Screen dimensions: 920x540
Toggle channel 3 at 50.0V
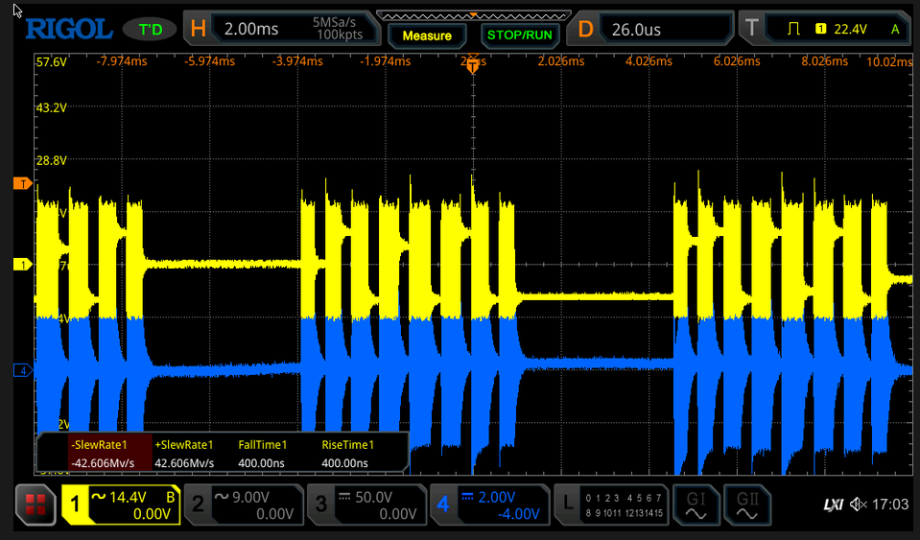[366, 505]
